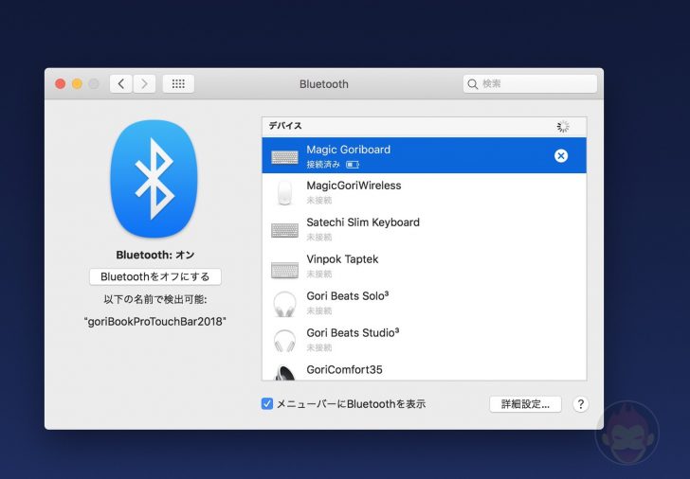Viewport: 690px width, 479px height.
Task: Click 未接続 status under Vinpok Taptek
Action: pyautogui.click(x=319, y=275)
